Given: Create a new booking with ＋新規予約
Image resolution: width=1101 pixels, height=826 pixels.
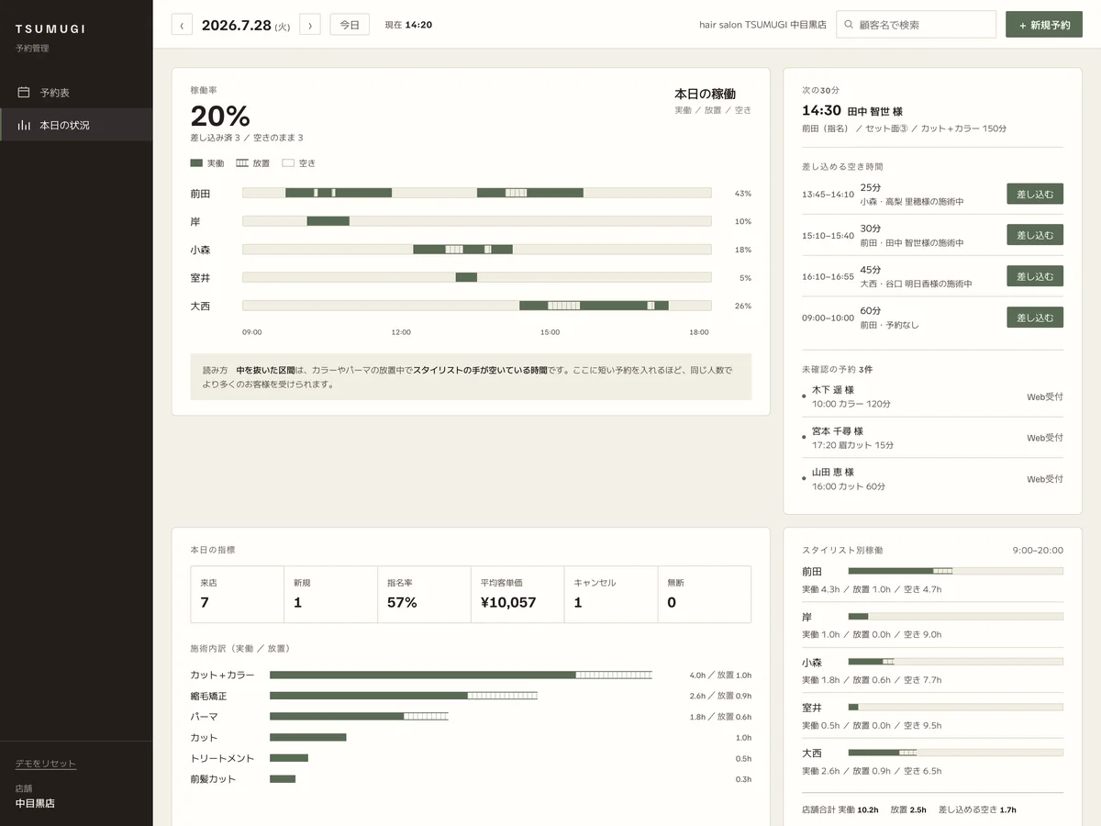Looking at the screenshot, I should [1044, 25].
